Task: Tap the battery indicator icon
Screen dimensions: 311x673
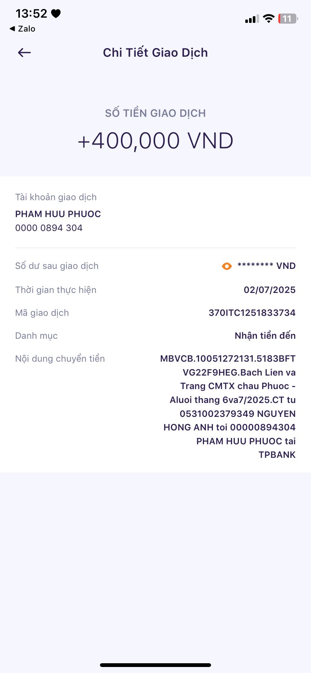Action: [287, 19]
